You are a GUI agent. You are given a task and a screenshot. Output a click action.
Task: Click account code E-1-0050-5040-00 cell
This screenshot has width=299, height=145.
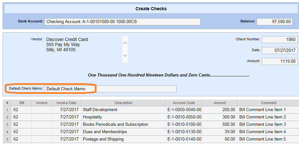184,110
